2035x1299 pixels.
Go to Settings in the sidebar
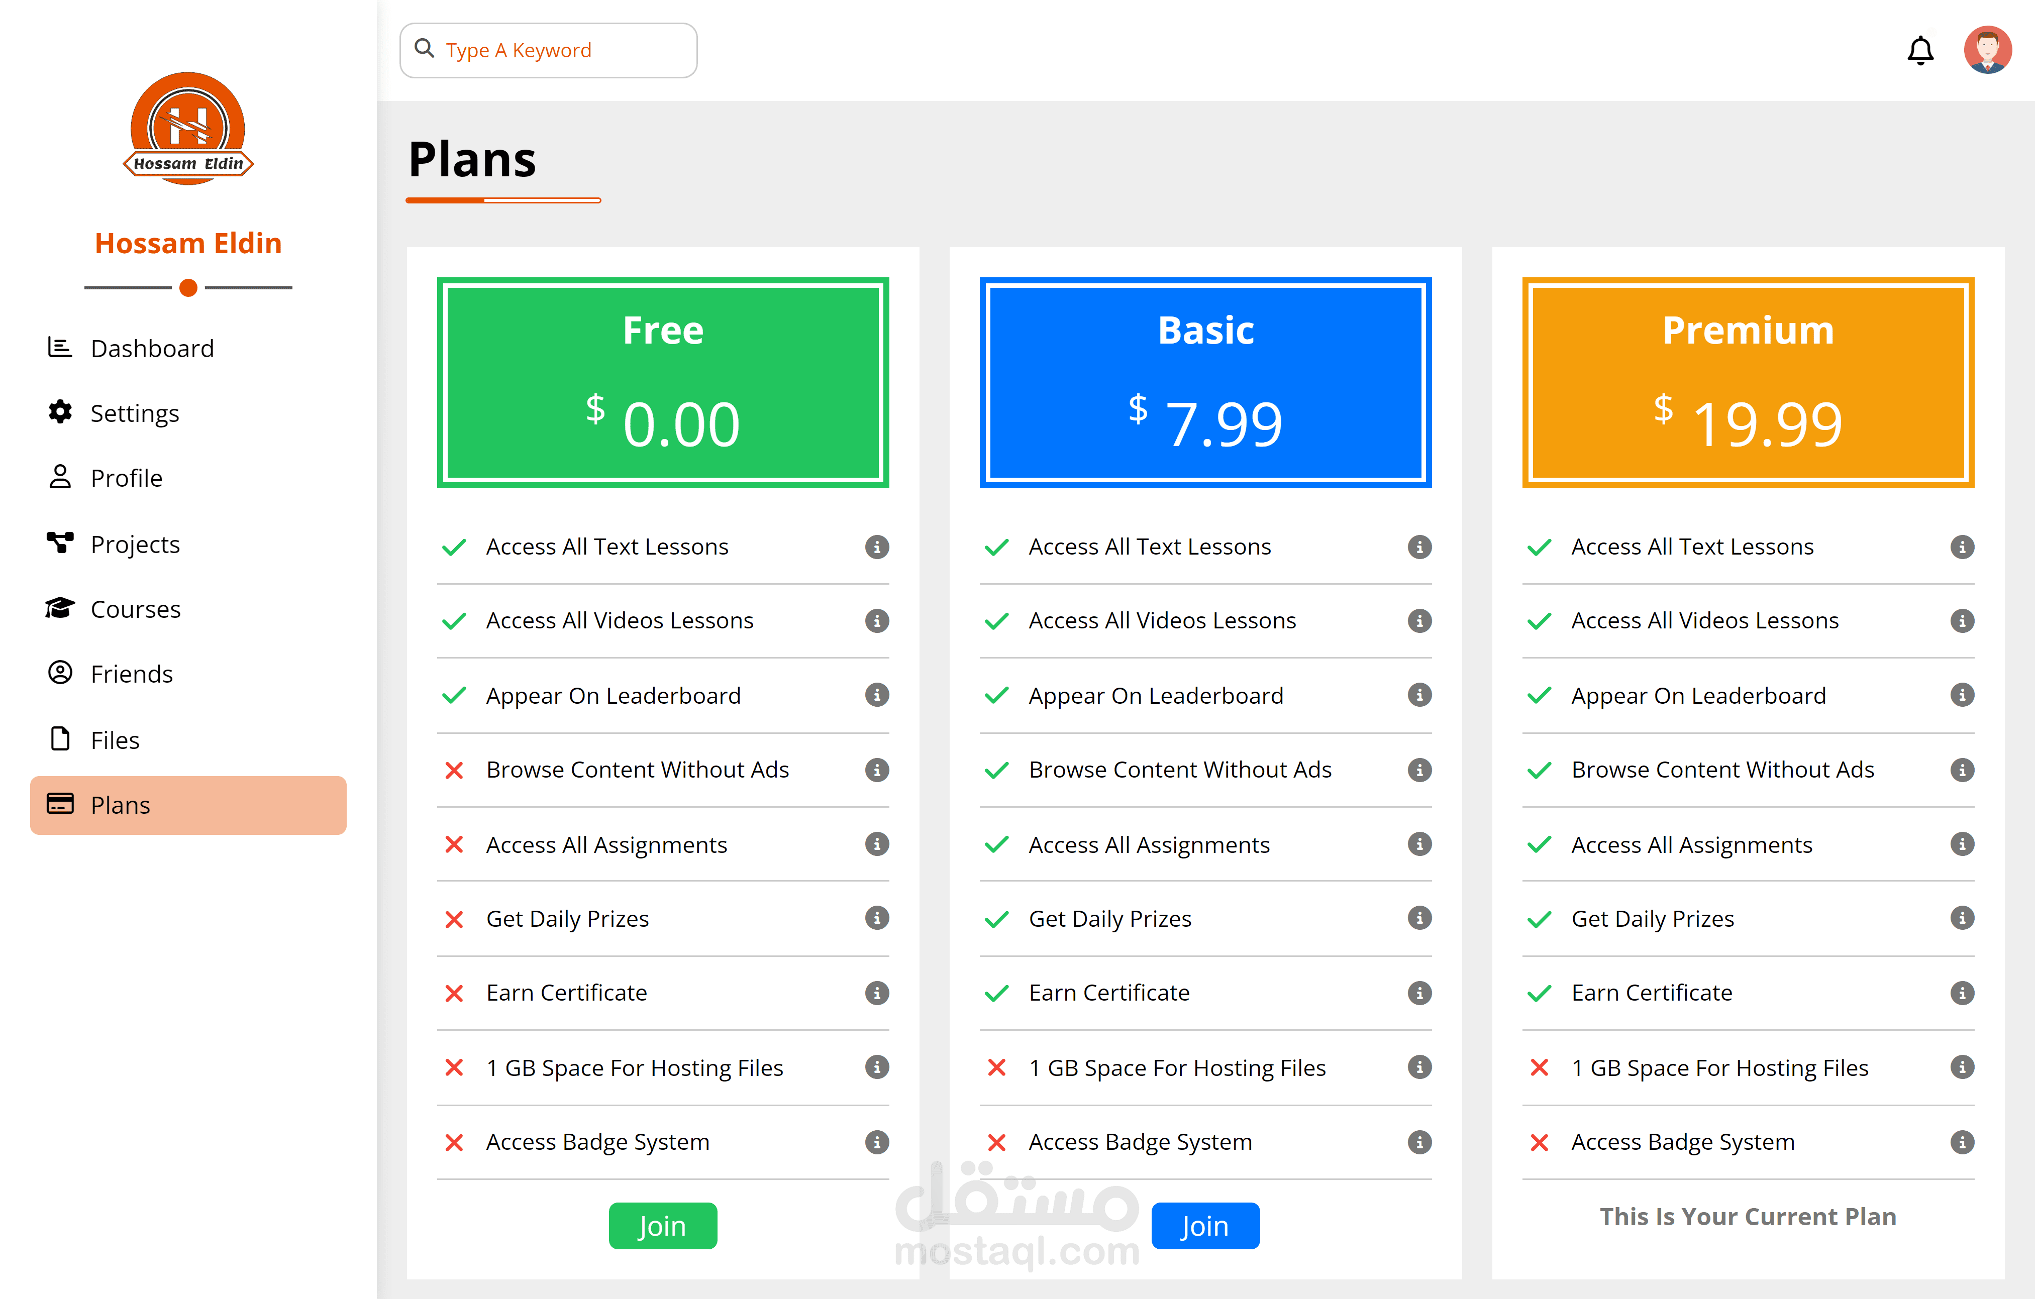tap(134, 413)
